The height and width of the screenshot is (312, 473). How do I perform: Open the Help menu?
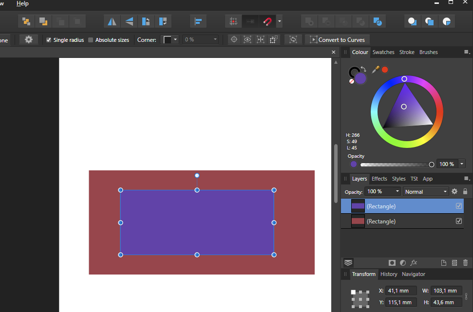point(22,3)
